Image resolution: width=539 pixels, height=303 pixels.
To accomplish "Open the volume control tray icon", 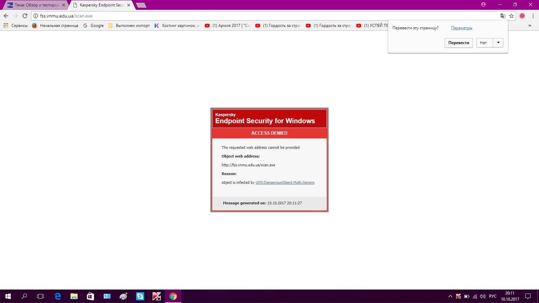I will click(x=483, y=296).
